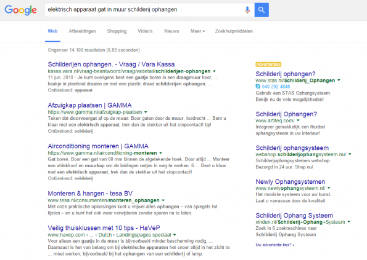The height and width of the screenshot is (260, 367).
Task: Expand dropdown arrow beside newlyophangsysteem.nl URL
Action: coord(329,188)
